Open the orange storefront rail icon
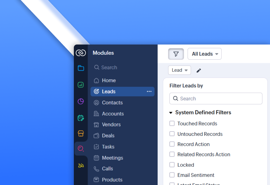The height and width of the screenshot is (185, 270). point(81,133)
